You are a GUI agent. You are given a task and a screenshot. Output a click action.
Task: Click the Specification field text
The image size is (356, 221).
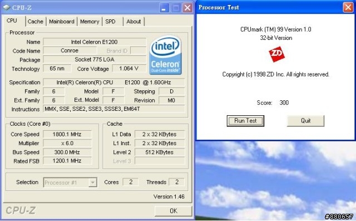[113, 83]
